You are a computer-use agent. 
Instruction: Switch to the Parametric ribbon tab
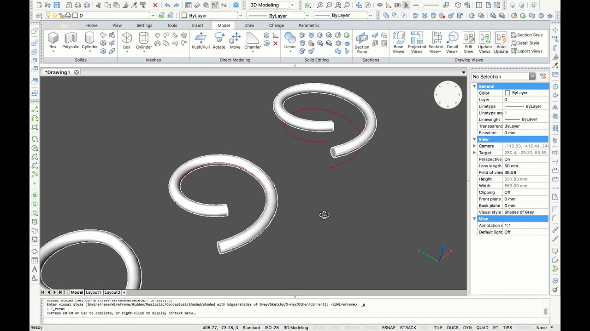(x=309, y=25)
